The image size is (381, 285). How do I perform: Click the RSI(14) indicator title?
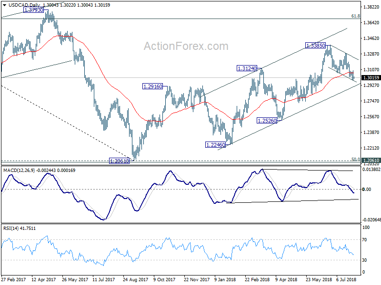10,228
